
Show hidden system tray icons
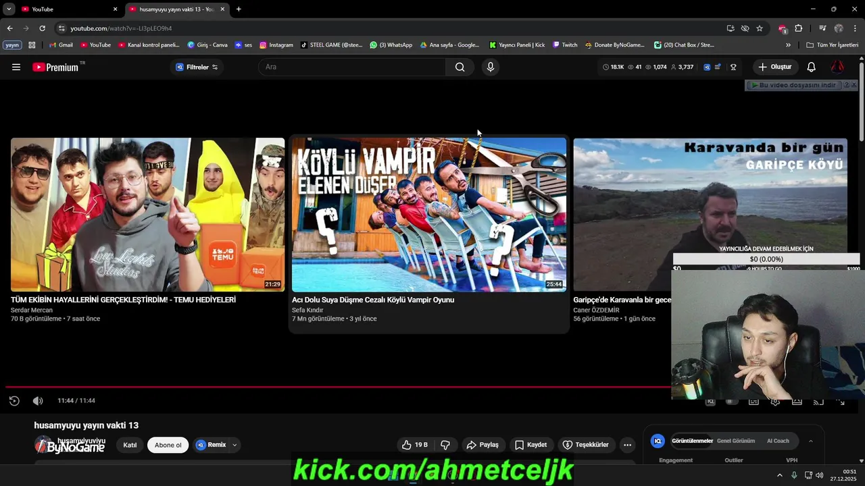click(x=779, y=475)
